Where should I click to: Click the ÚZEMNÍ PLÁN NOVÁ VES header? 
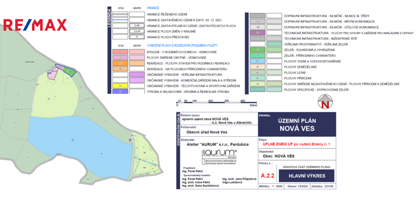pos(297,124)
